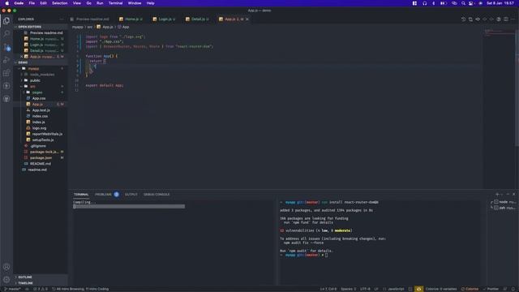Open the Terminal menu in menu bar
This screenshot has width=519, height=292.
[x=115, y=3]
